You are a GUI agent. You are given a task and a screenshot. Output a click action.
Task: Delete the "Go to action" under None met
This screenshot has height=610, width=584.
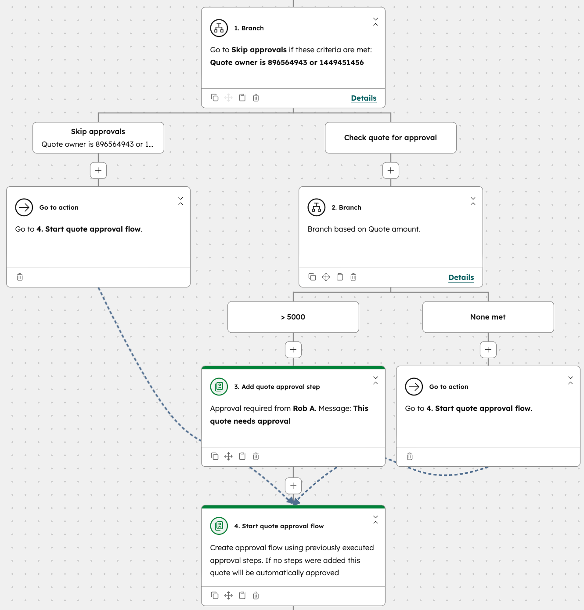[409, 456]
